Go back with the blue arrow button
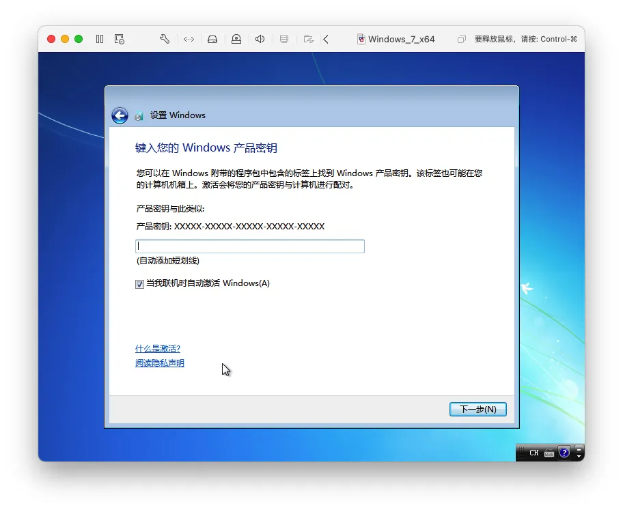 120,115
